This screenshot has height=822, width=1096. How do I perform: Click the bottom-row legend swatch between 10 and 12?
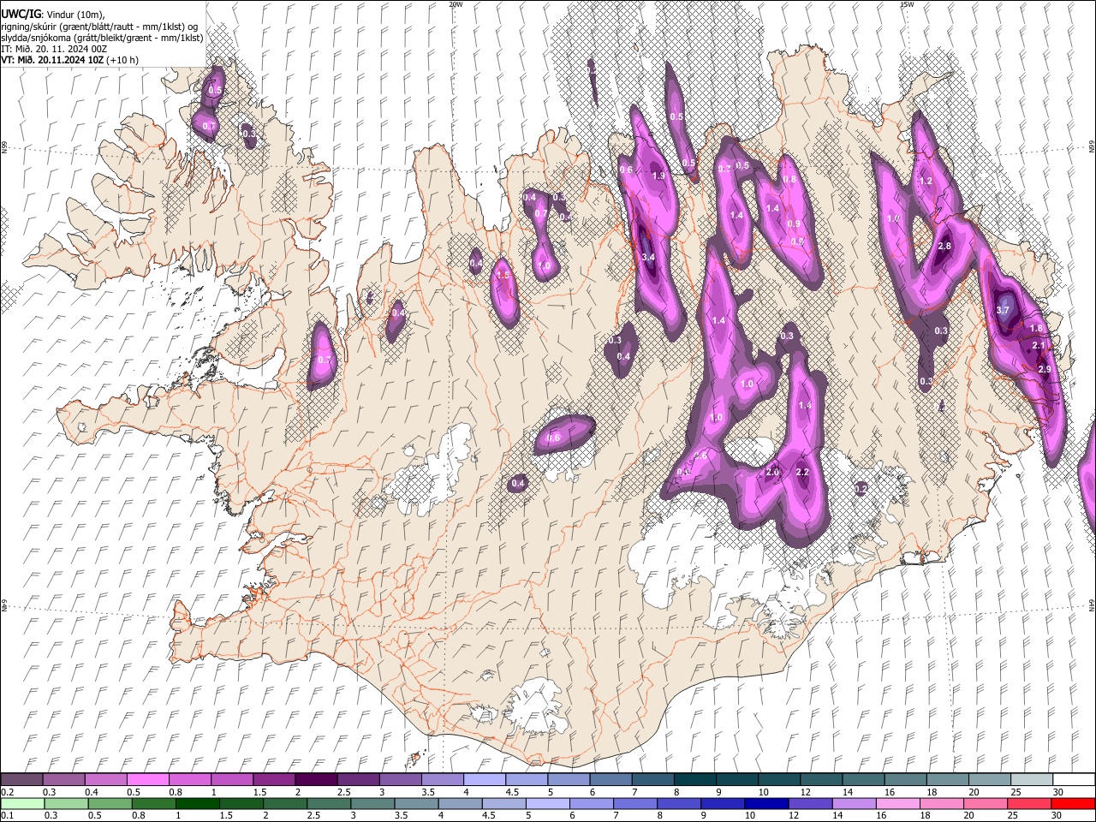point(765,803)
